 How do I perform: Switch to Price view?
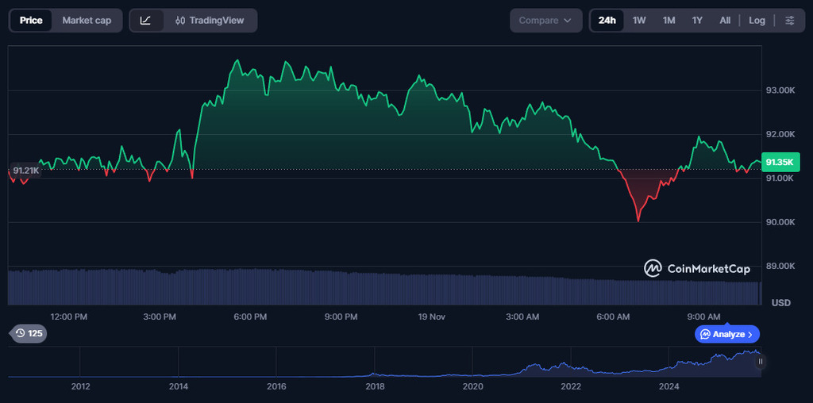coord(32,21)
